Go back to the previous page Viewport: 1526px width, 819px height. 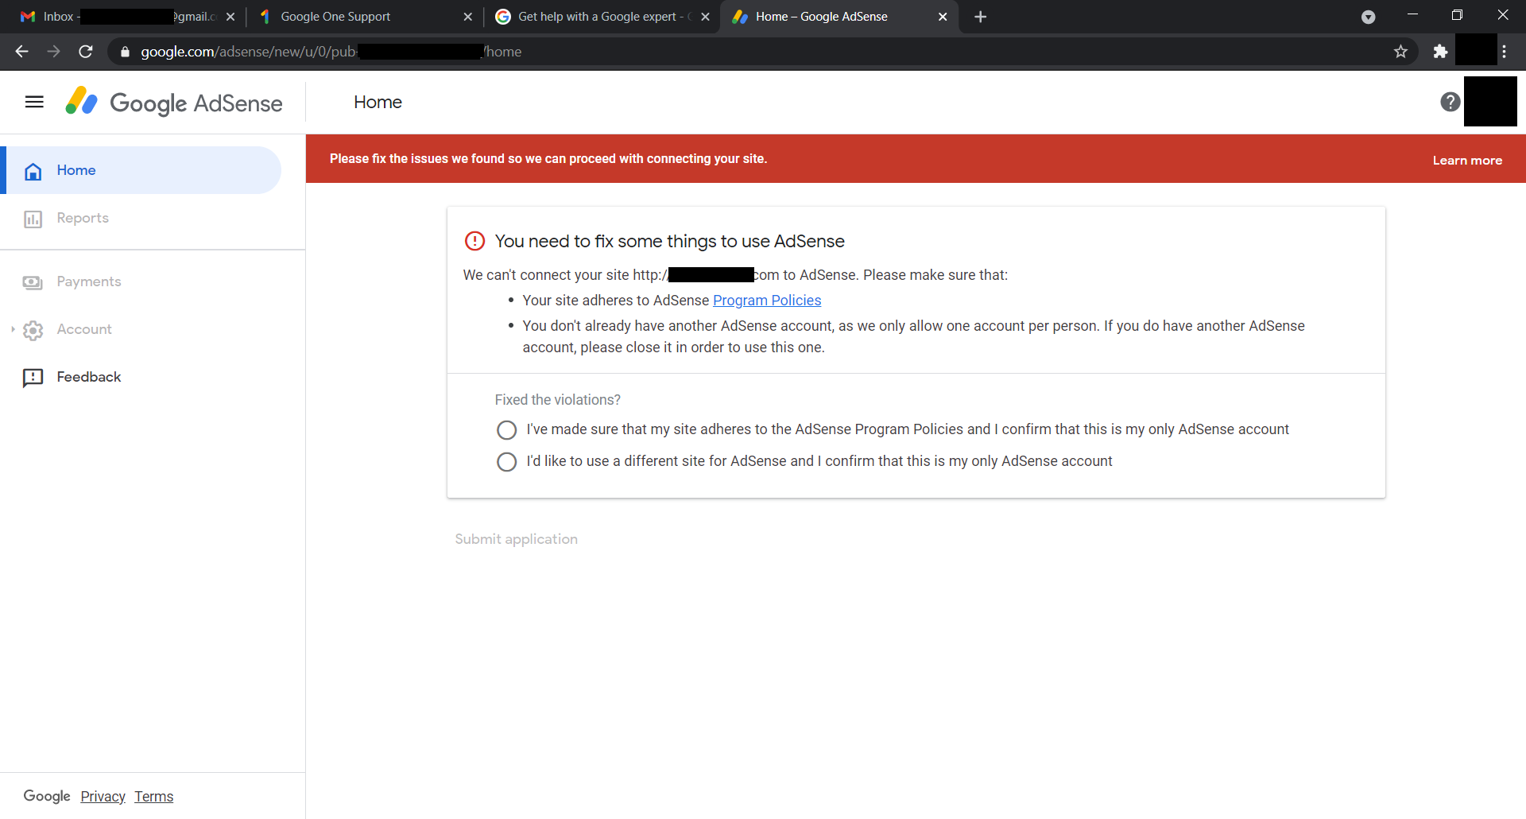coord(21,52)
